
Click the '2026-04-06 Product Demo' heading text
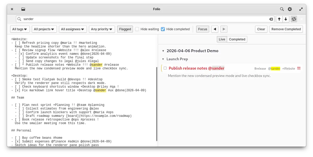coord(192,51)
